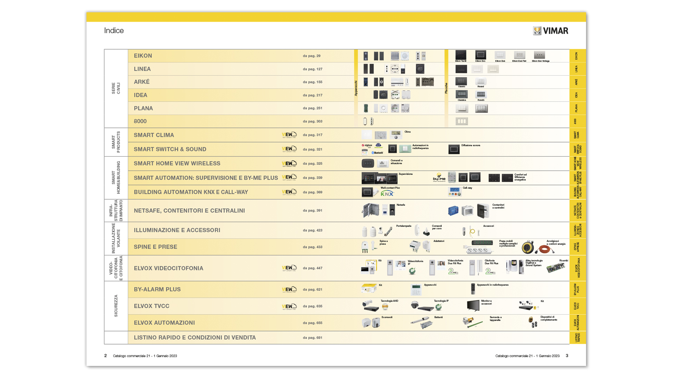Click the Call-way device image
Viewport: 675px width, 380px height.
(455, 192)
